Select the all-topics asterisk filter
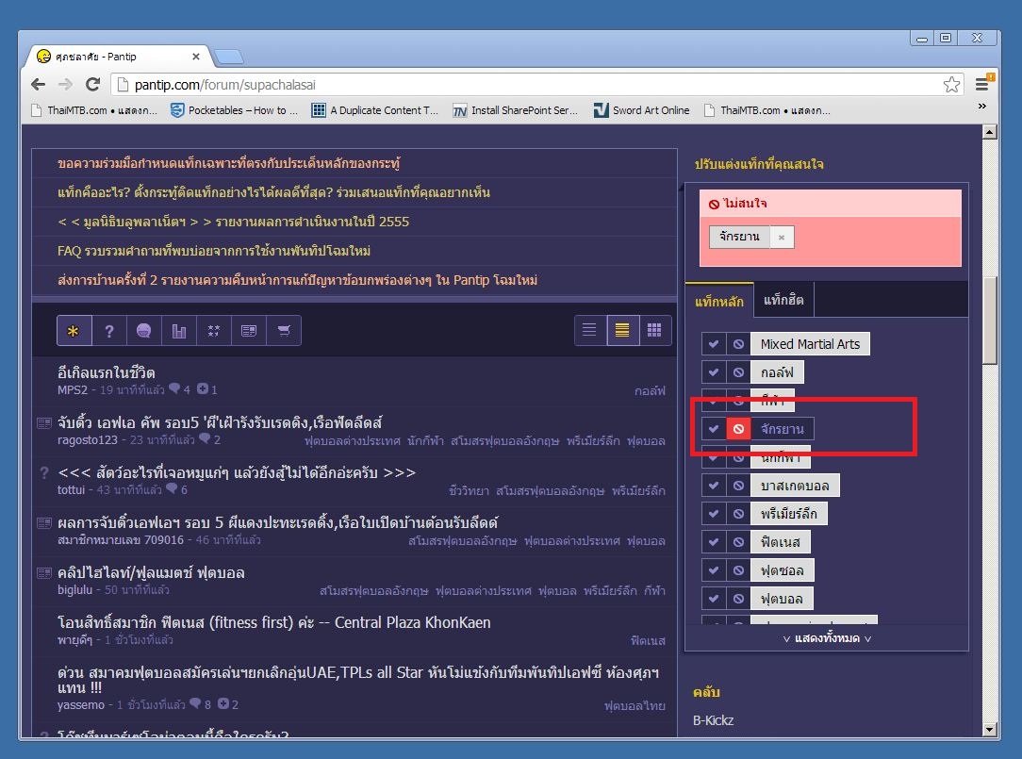The width and height of the screenshot is (1022, 759). (x=74, y=331)
